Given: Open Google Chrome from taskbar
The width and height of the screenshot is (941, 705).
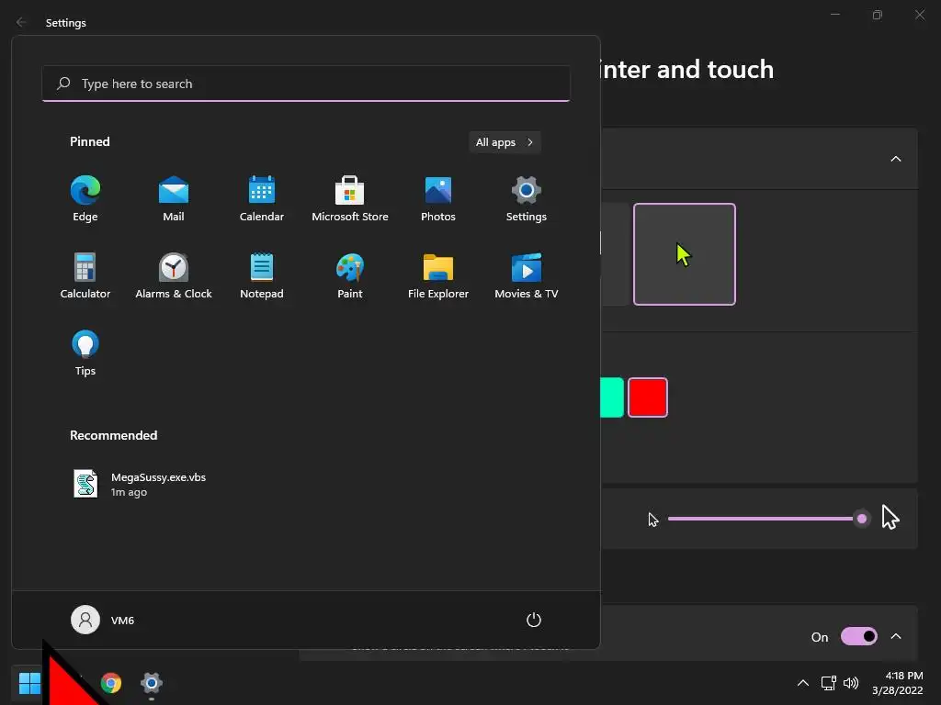Looking at the screenshot, I should (x=111, y=683).
